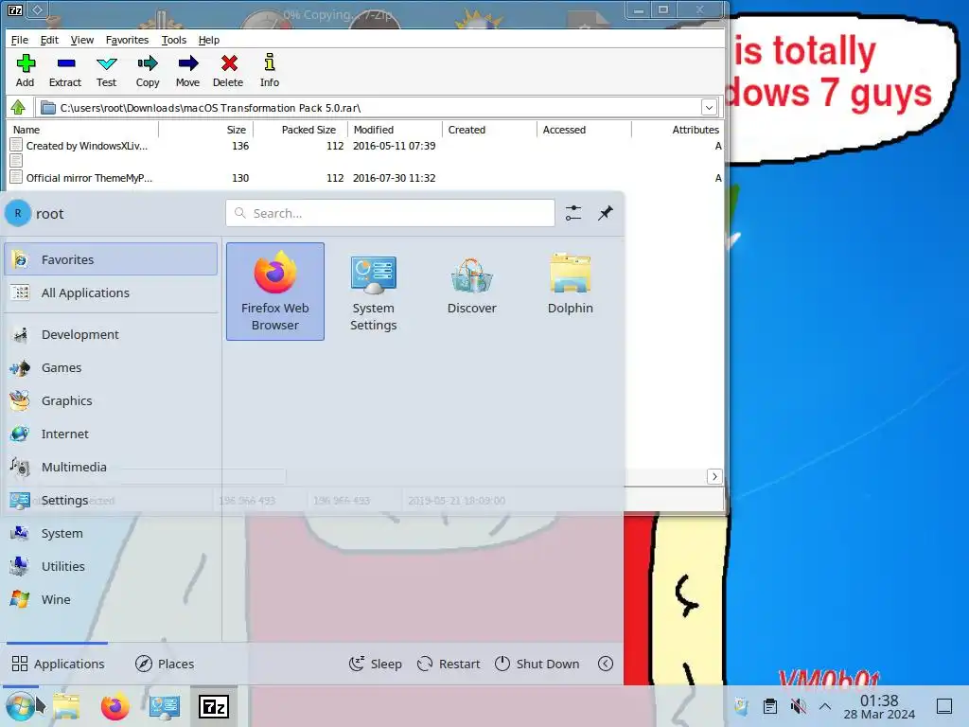The width and height of the screenshot is (969, 727).
Task: Switch to the Places tab
Action: coord(165,664)
